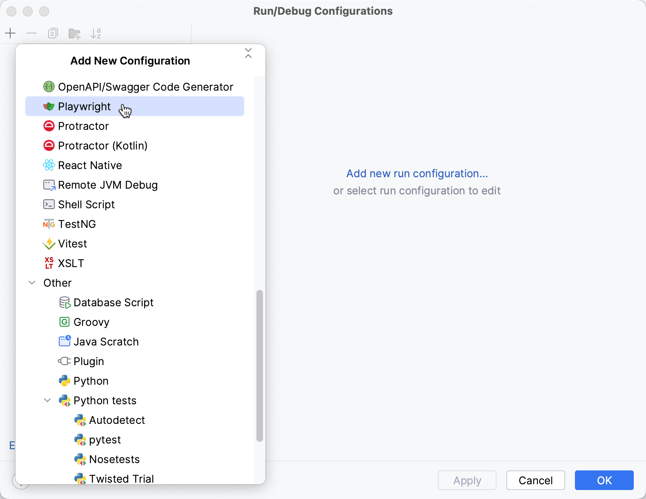Select Remote JVM Debug configuration
The height and width of the screenshot is (499, 646).
135,185
